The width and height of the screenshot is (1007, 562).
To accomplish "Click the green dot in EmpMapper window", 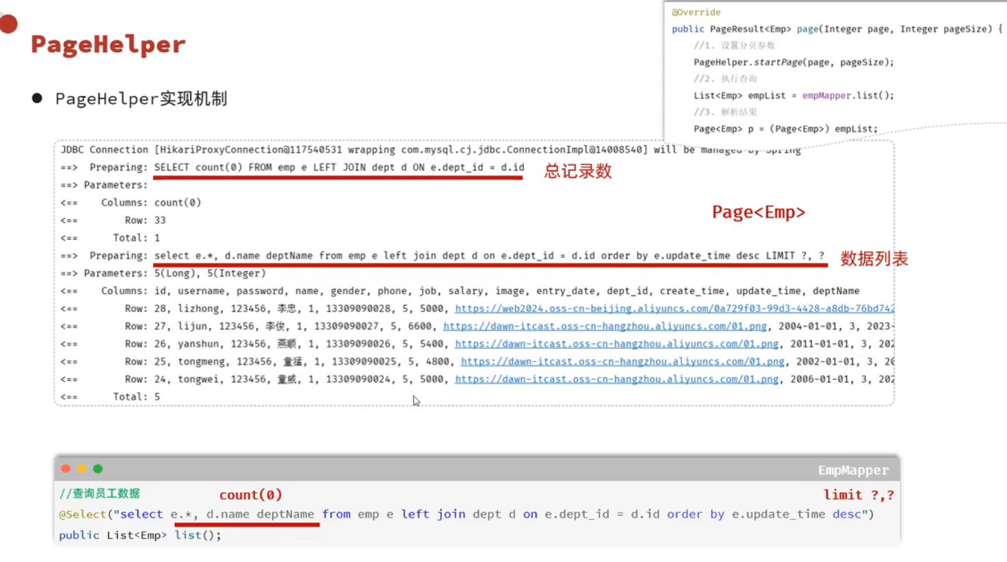I will 98,469.
